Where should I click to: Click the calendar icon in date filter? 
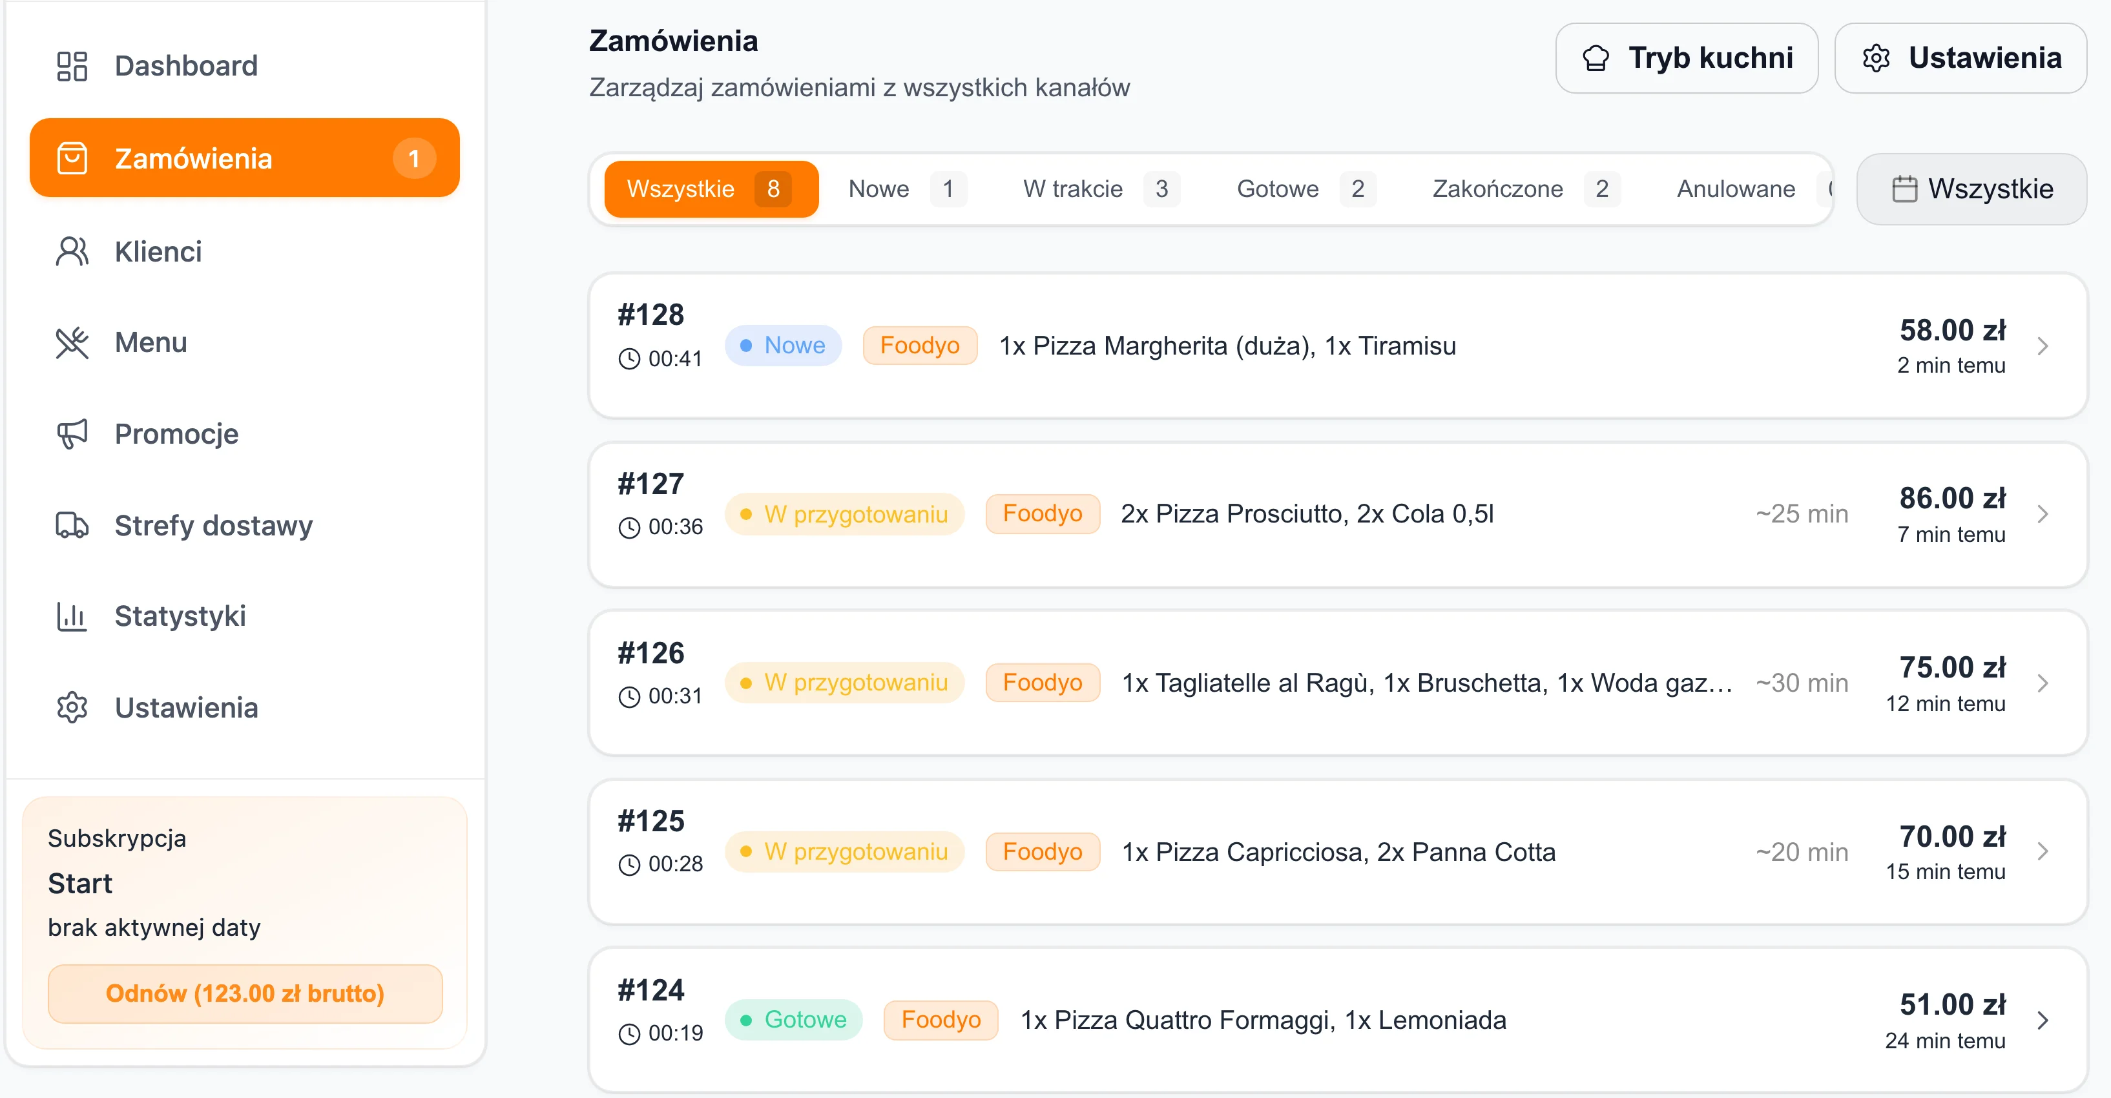[1904, 189]
